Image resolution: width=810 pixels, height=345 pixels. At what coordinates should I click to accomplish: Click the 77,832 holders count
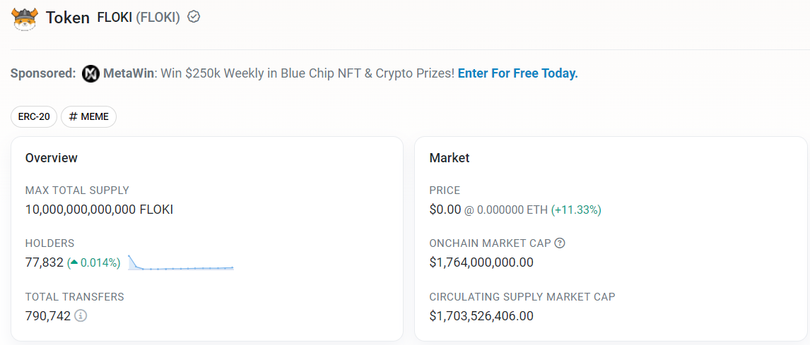coord(44,262)
